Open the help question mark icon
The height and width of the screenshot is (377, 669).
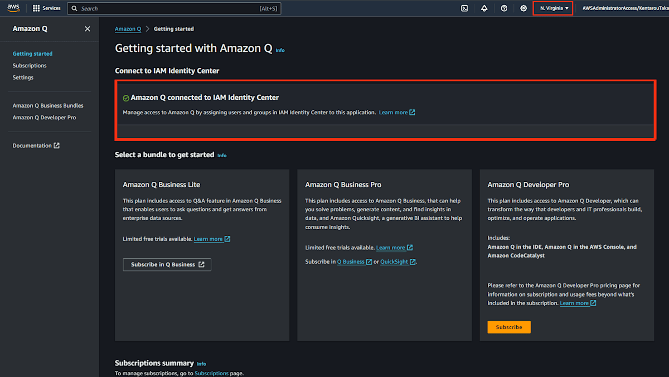[504, 8]
